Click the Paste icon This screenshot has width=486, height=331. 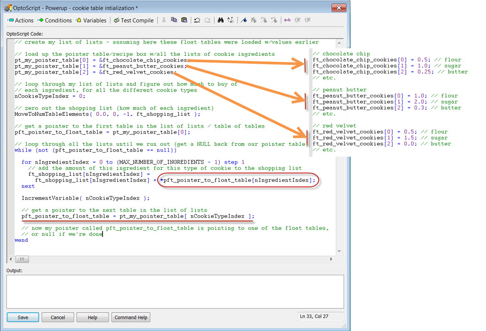pyautogui.click(x=184, y=20)
